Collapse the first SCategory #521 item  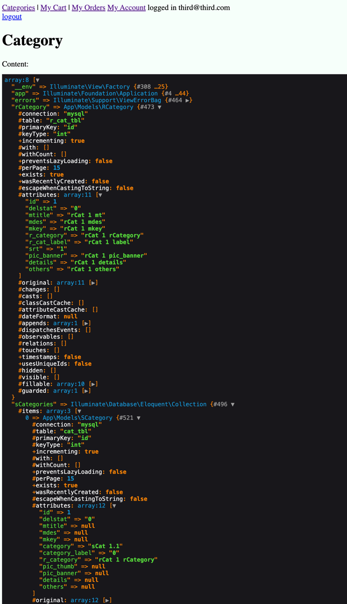click(139, 418)
